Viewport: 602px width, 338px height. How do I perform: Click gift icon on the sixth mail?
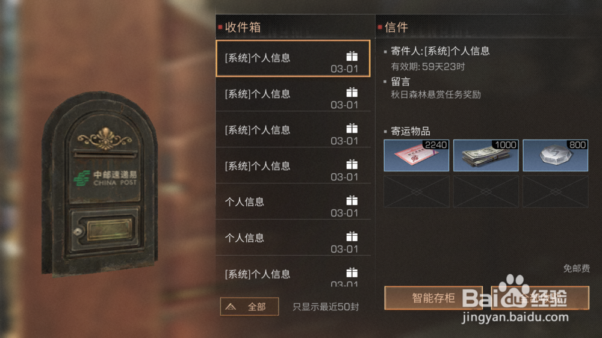click(x=352, y=237)
